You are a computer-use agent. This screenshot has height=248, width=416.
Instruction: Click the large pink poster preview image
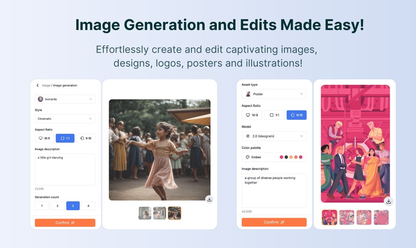(355, 144)
